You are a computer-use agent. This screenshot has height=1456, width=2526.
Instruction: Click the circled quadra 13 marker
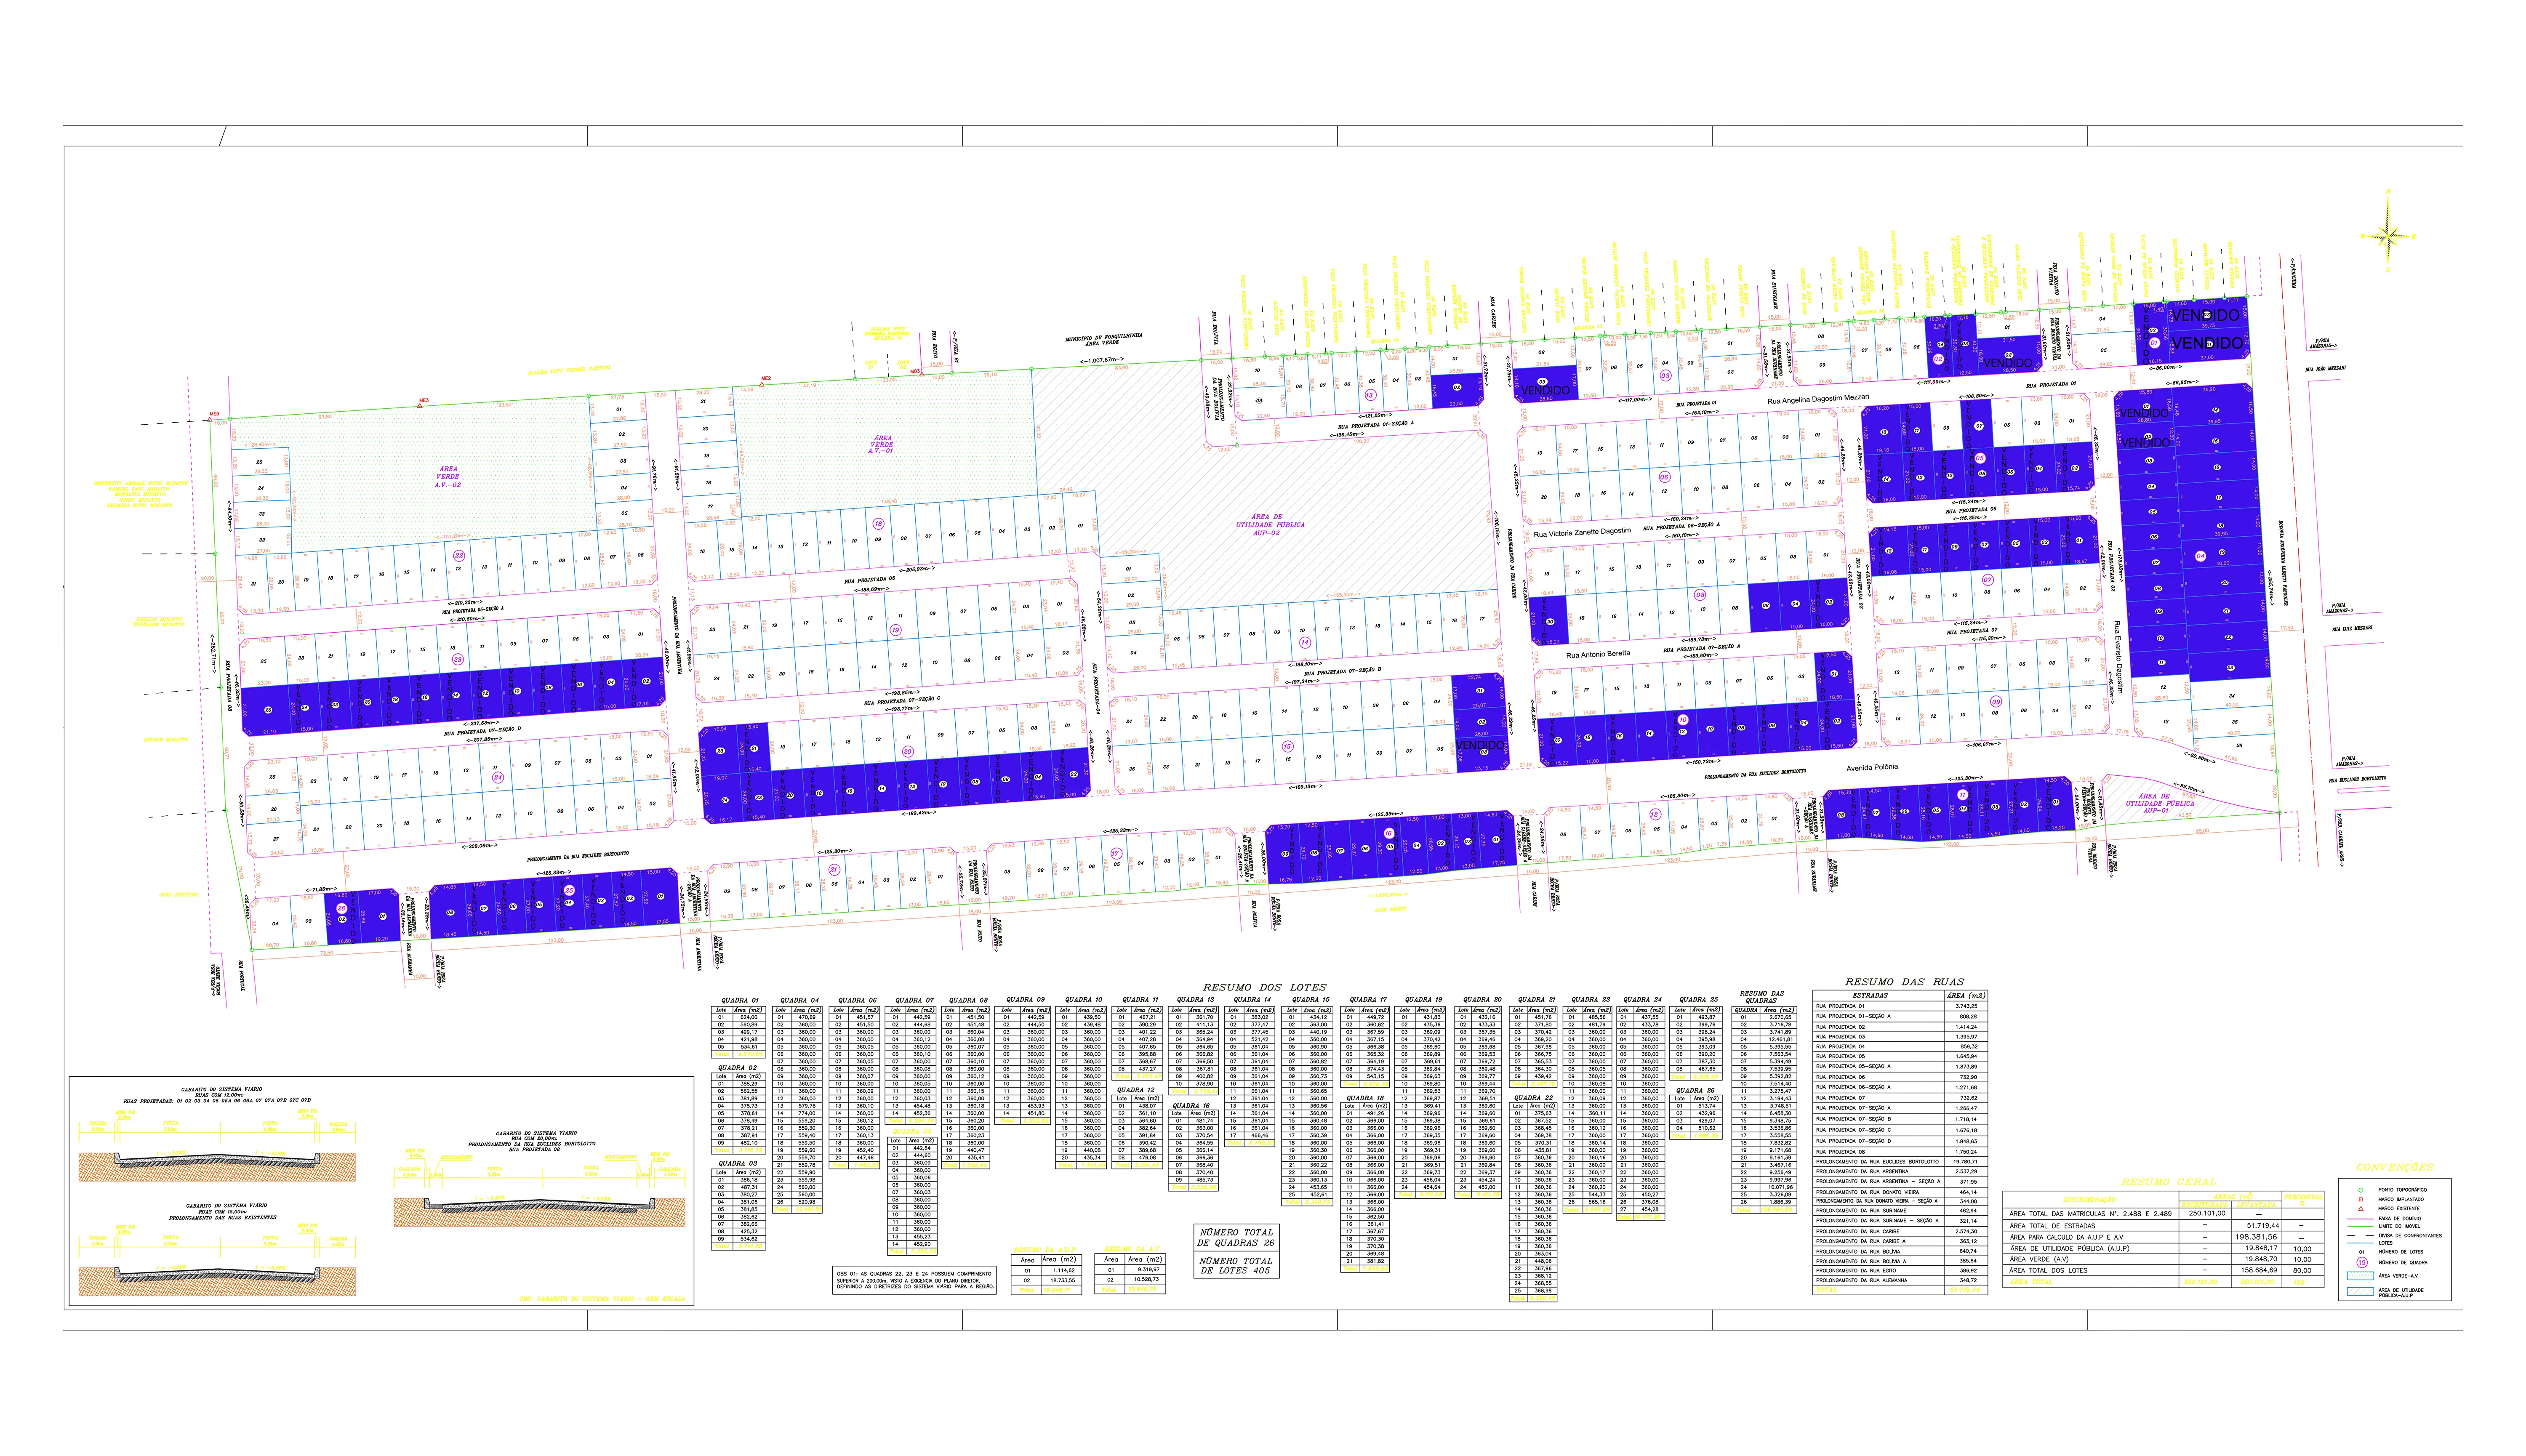(1370, 395)
